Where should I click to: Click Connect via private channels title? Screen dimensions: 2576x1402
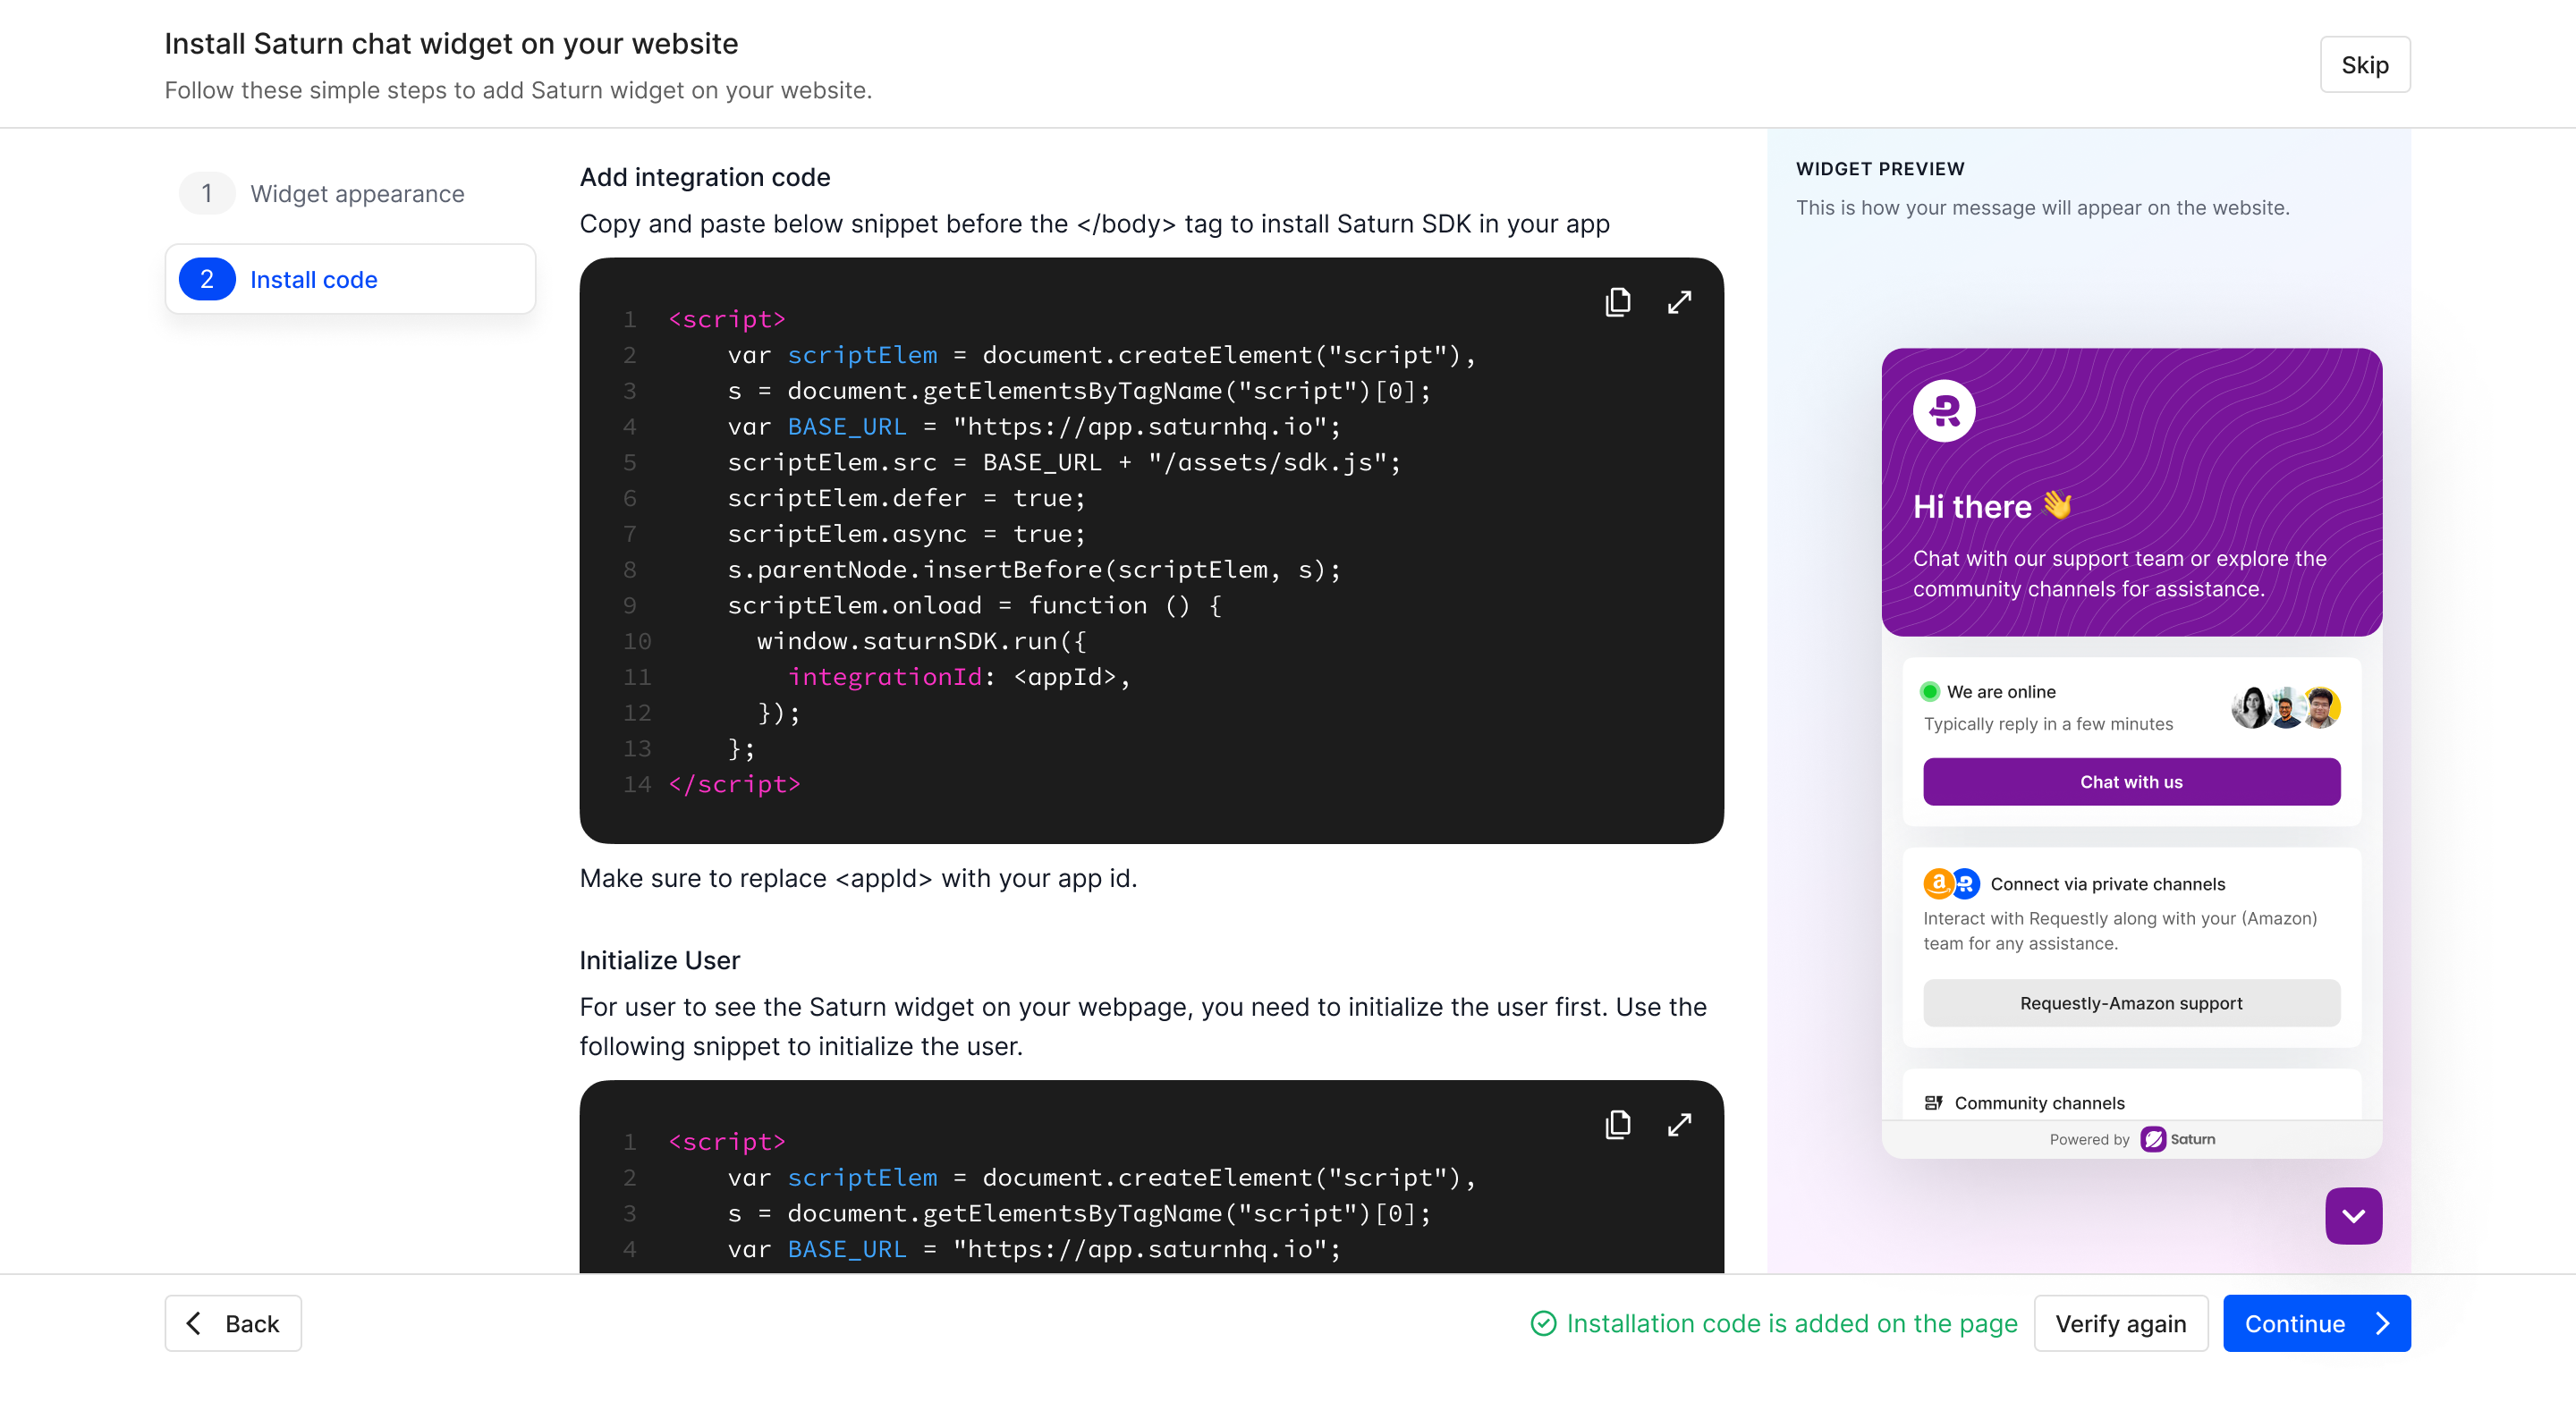(2107, 884)
